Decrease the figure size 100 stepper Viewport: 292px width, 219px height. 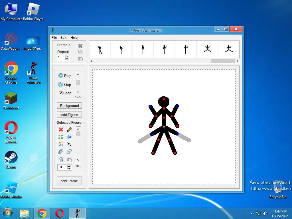69,168
